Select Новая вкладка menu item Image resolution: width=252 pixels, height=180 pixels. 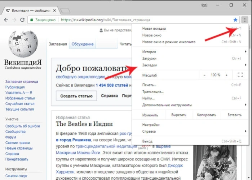click(190, 29)
